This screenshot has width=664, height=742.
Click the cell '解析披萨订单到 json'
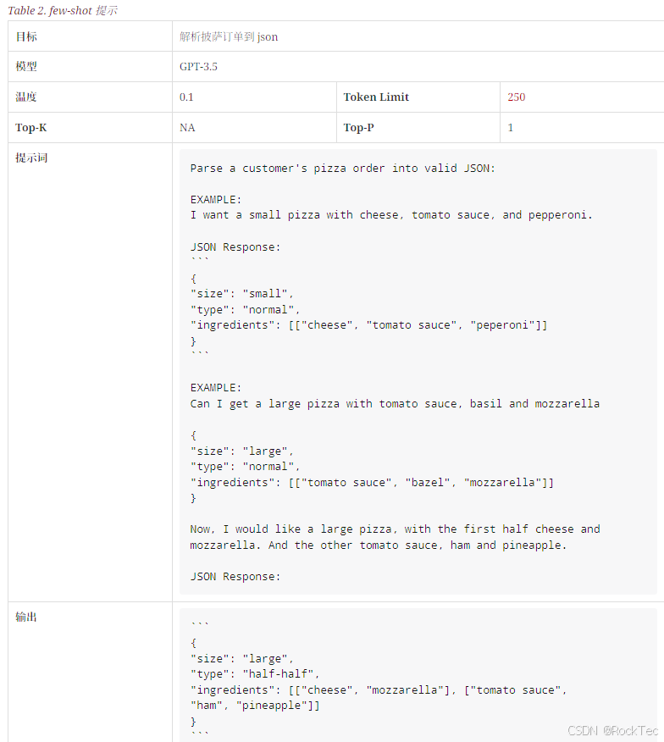[229, 37]
